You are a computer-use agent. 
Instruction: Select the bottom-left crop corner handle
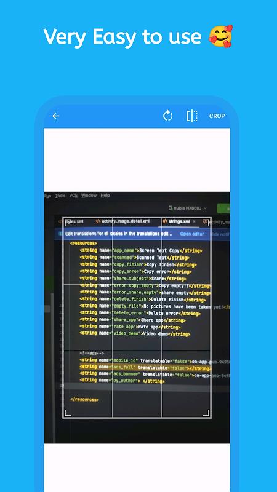pos(66,414)
